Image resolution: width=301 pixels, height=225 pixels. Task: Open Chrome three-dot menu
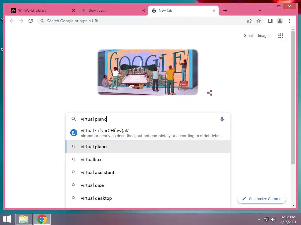[x=289, y=21]
